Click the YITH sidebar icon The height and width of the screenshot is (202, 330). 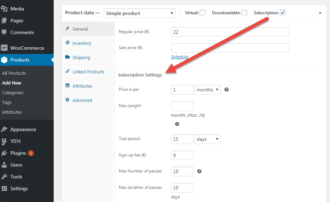(x=4, y=141)
